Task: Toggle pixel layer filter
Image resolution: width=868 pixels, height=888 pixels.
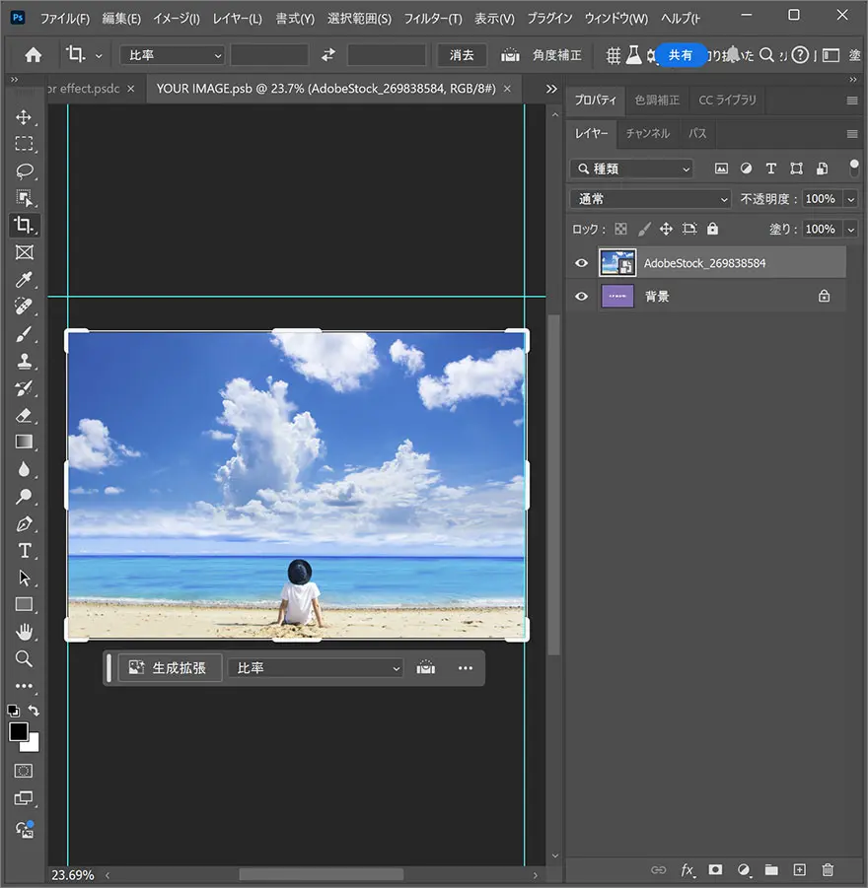Action: pyautogui.click(x=721, y=169)
